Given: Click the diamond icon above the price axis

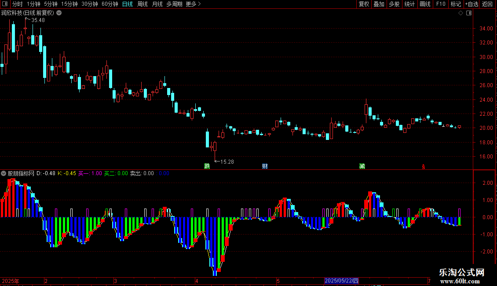Looking at the screenshot, I should click(460, 13).
